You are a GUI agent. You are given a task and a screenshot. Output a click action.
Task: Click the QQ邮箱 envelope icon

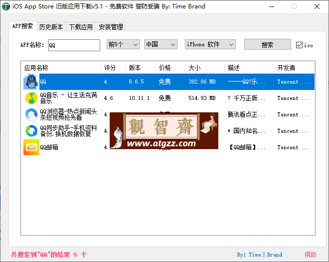pyautogui.click(x=31, y=147)
